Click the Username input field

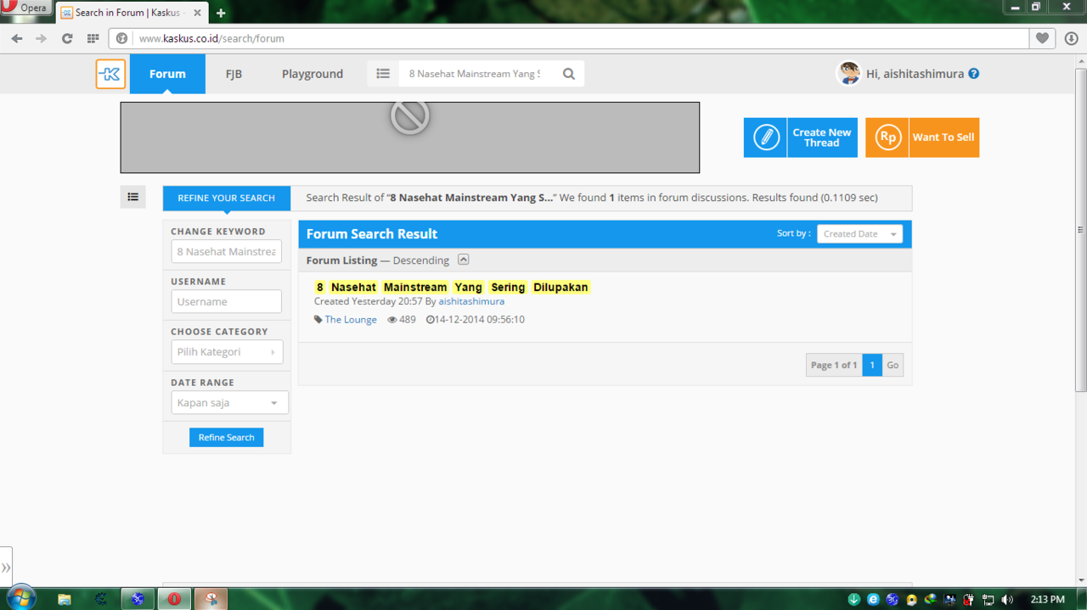(226, 301)
